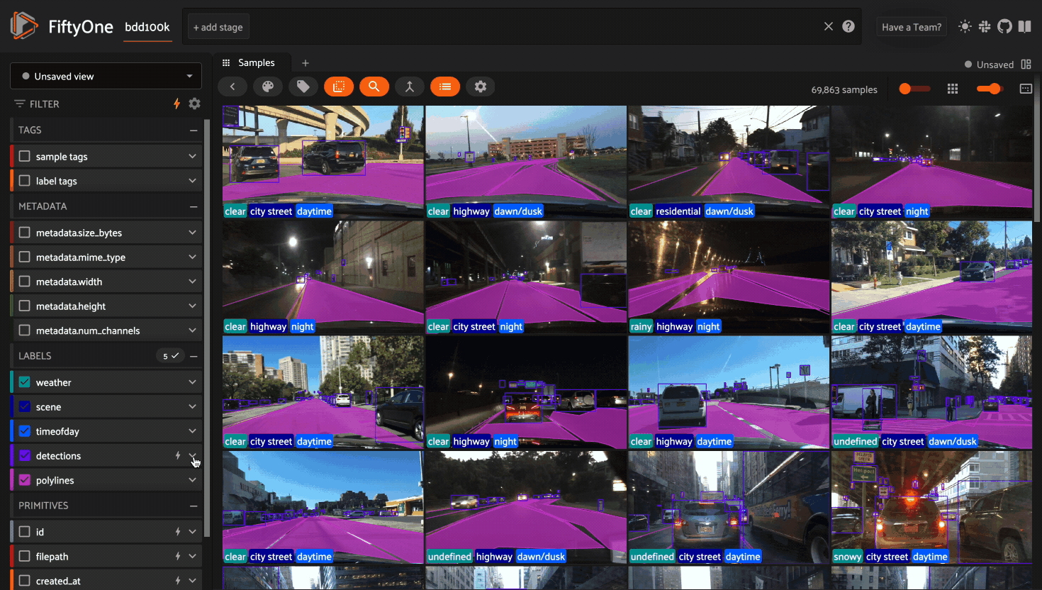Toggle light/dark theme sun icon

[x=965, y=26]
